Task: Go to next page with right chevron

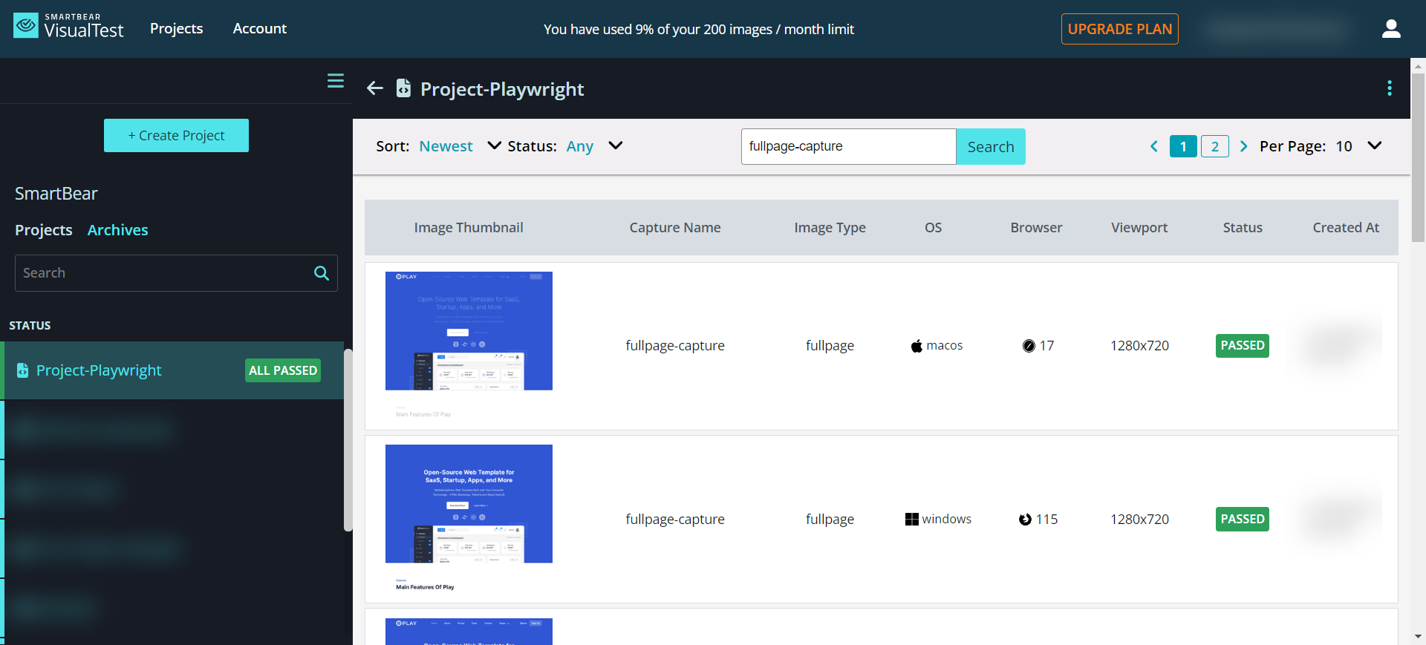Action: (1243, 146)
